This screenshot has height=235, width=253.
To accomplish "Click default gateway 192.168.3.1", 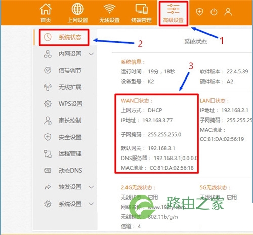I will (x=161, y=148).
